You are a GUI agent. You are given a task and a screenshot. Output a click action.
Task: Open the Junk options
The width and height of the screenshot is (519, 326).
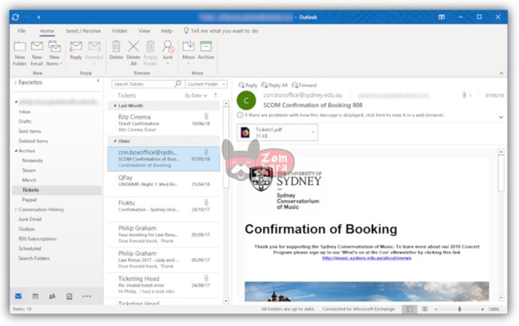coord(168,53)
